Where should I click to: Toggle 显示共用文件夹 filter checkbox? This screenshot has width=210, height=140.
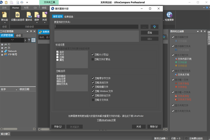(173, 111)
